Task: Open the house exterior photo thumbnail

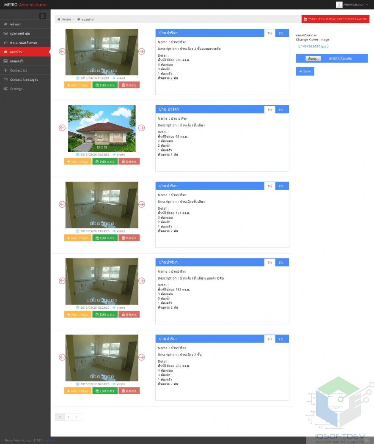Action: click(102, 128)
